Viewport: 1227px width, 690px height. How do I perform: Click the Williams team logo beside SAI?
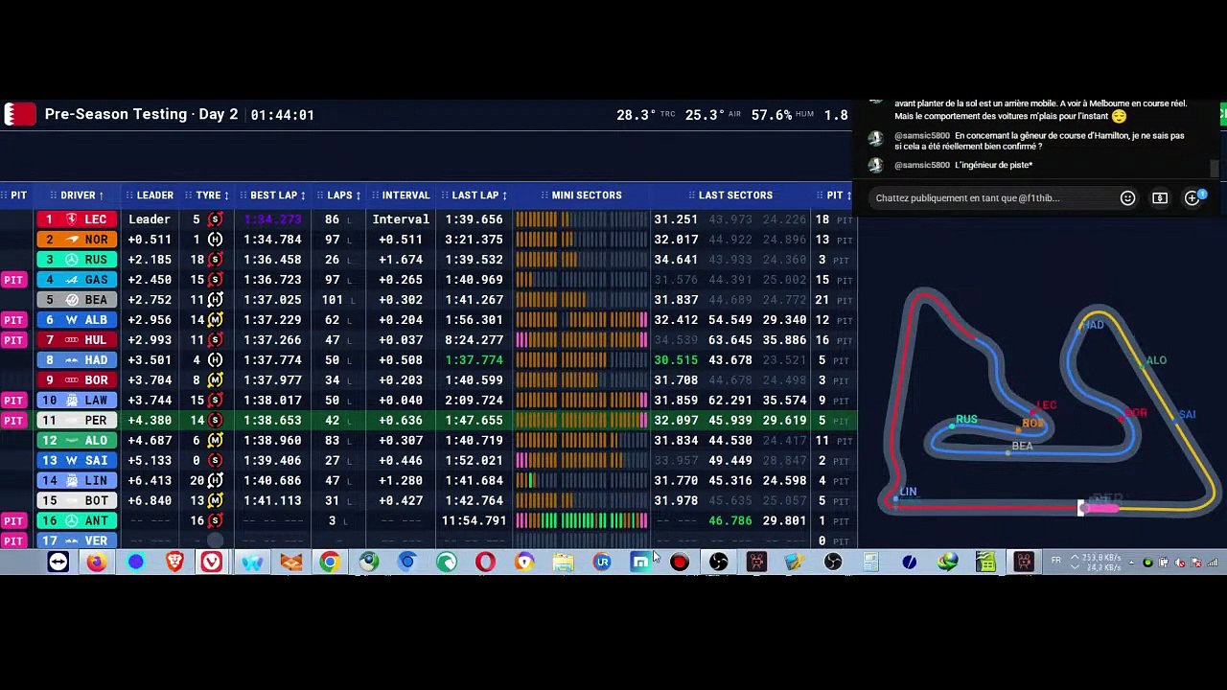tap(72, 461)
